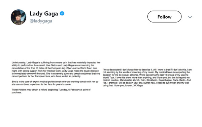This screenshot has width=202, height=127.
Task: Select the "Tuesday, 6-February" refund date text
Action: coord(69,90)
